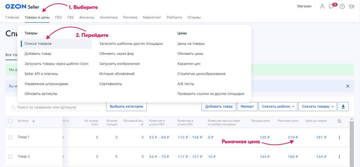Click FBO commission 53 ₽ - 69 ₽
Image resolution: width=360 pixels, height=167 pixels.
click(159, 137)
